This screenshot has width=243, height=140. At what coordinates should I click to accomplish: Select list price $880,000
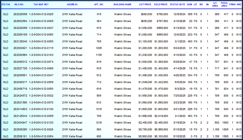[146, 14]
